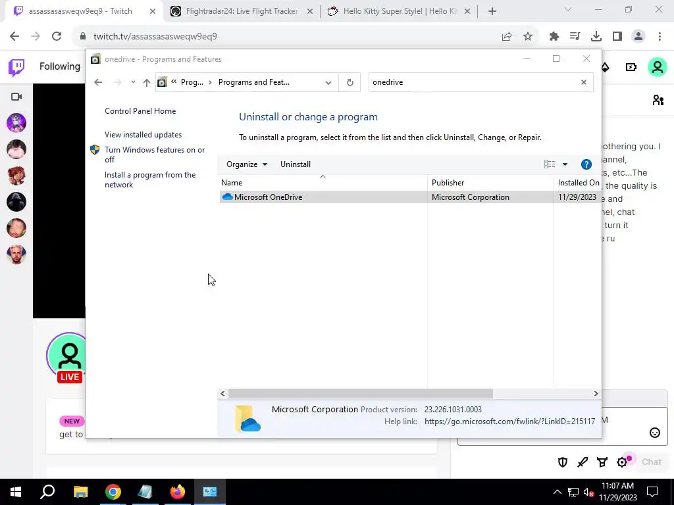
Task: Click Install a program from the network
Action: pyautogui.click(x=150, y=180)
